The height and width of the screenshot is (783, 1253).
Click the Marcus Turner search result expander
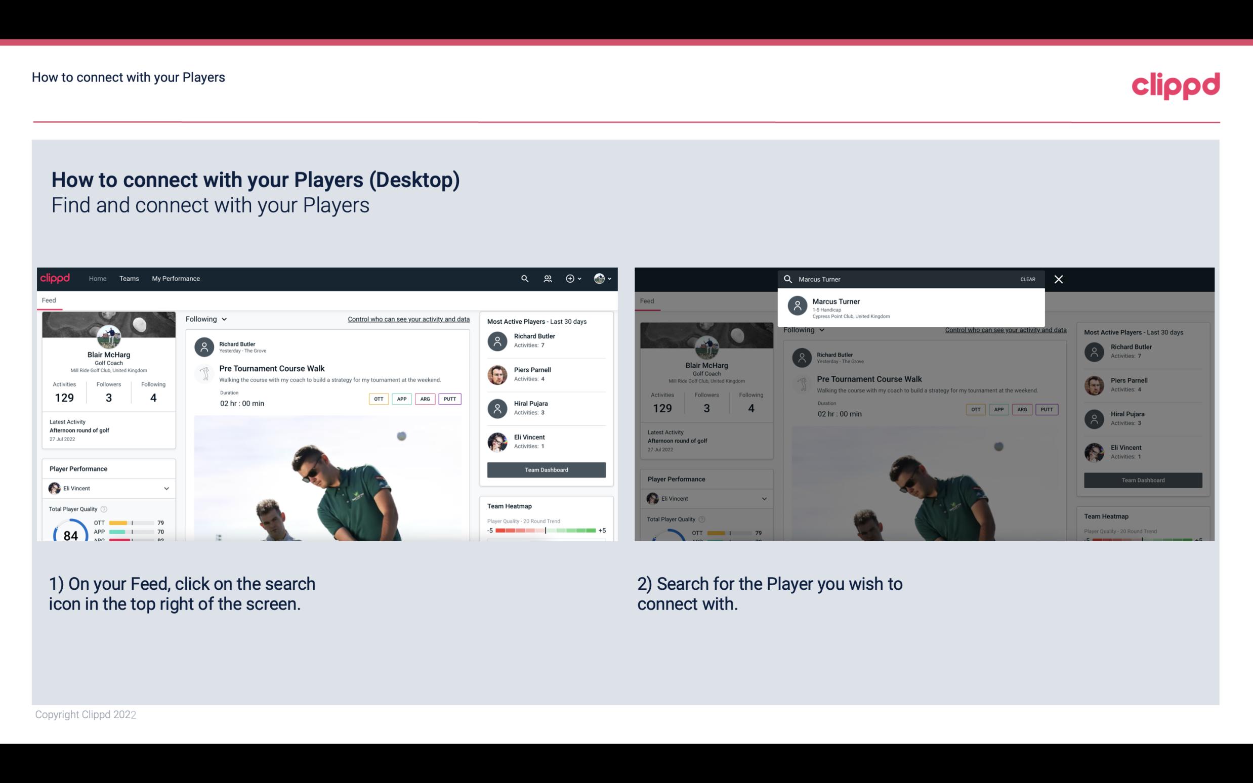tap(913, 308)
